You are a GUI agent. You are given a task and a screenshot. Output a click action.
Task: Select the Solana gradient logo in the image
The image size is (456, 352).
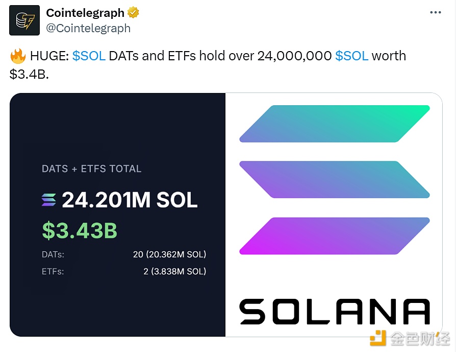click(x=335, y=179)
